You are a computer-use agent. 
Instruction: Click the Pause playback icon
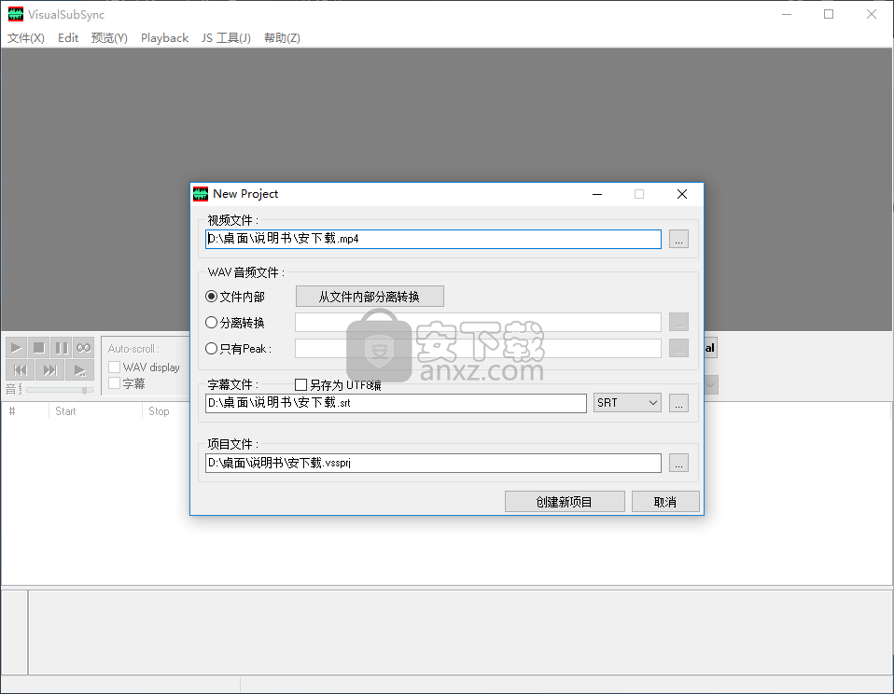[61, 348]
